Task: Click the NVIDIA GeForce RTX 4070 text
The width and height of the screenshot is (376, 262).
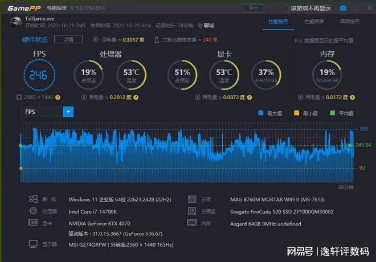Action: pos(99,224)
